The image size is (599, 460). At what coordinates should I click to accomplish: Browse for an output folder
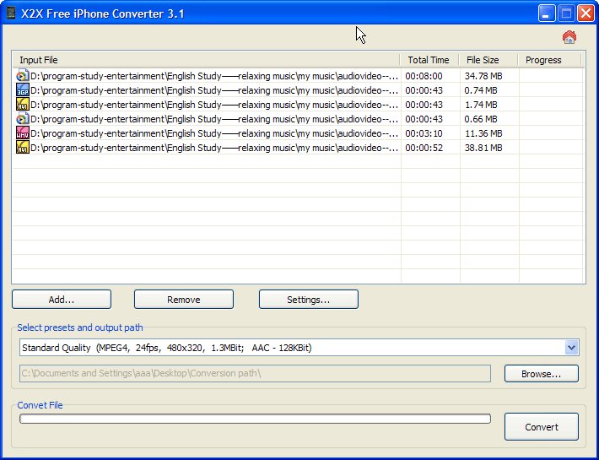coord(542,373)
